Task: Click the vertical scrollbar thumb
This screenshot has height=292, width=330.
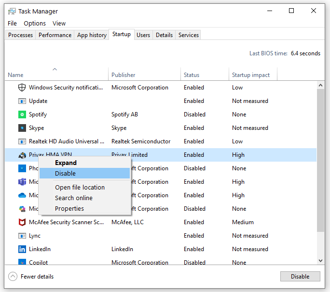Action: 320,160
